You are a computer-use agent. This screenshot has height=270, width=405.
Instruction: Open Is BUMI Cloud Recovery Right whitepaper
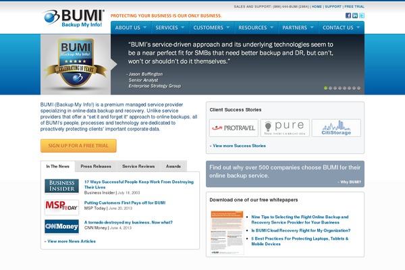coord(301,230)
